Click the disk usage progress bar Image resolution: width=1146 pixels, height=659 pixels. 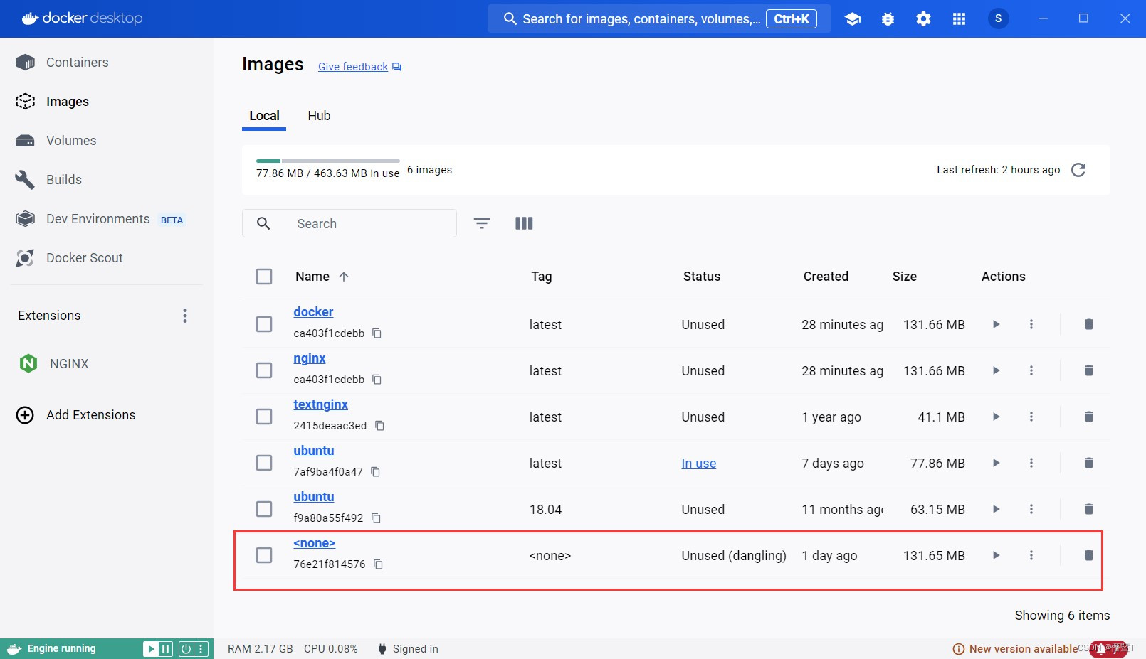coord(327,161)
